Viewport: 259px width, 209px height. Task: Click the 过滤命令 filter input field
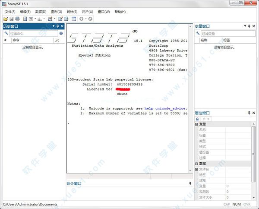34,33
